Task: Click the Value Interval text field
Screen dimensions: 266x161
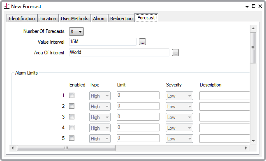Action: tap(103, 42)
